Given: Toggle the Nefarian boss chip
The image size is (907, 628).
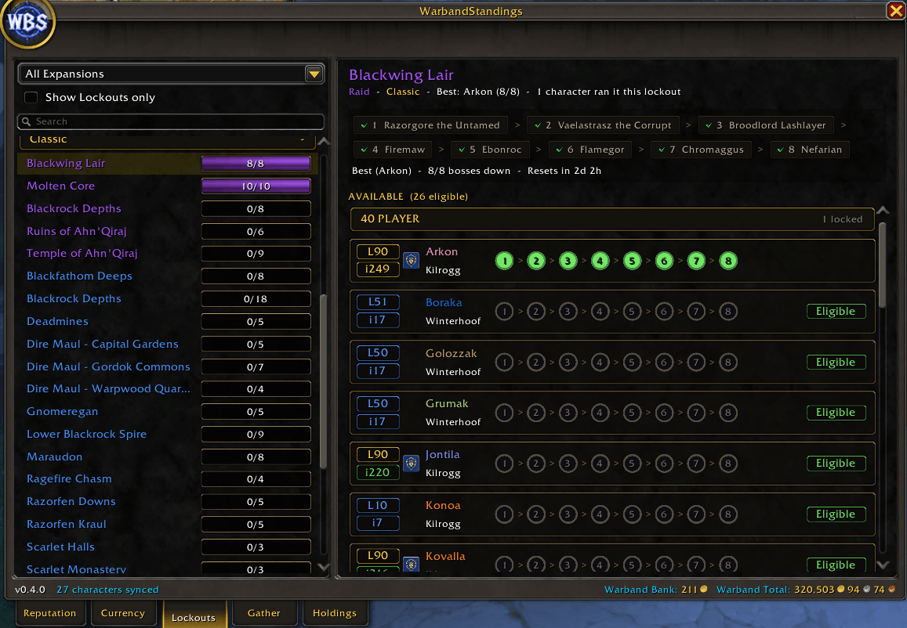Looking at the screenshot, I should (x=810, y=150).
